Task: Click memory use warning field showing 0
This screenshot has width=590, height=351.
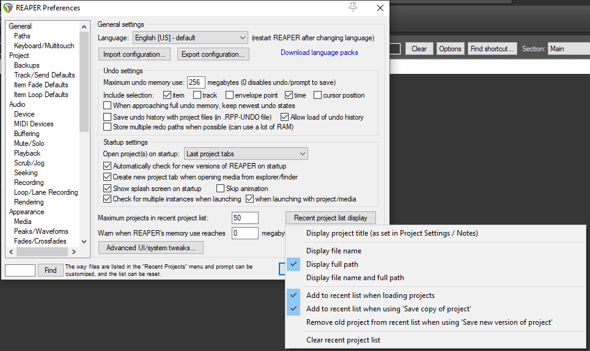Action: 245,233
